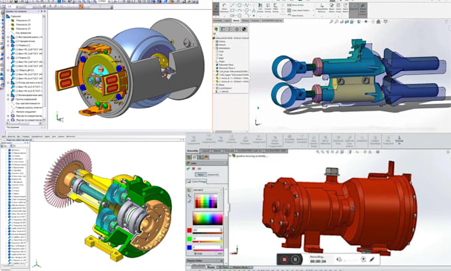Click the Offset Entities tool
Screen dimensions: 451x271
coord(275,8)
